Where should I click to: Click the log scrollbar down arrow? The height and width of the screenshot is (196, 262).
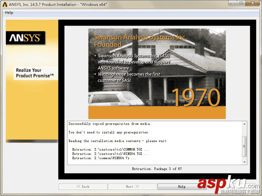tap(245, 162)
